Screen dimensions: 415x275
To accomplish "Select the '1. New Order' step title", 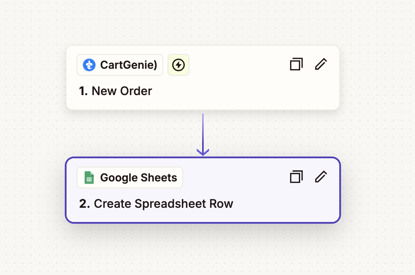I will click(x=116, y=91).
